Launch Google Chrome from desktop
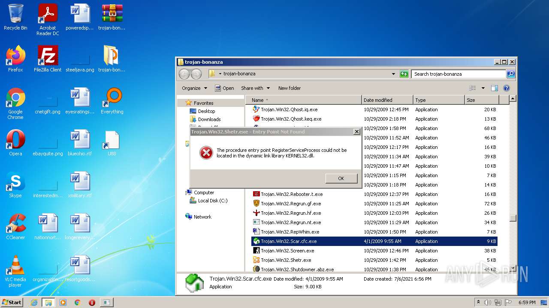The image size is (549, 308). (x=15, y=104)
